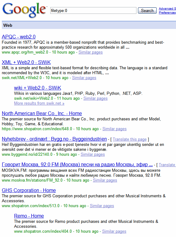Click the snippet 'Wikis in various languages Java1'

pos(78,93)
